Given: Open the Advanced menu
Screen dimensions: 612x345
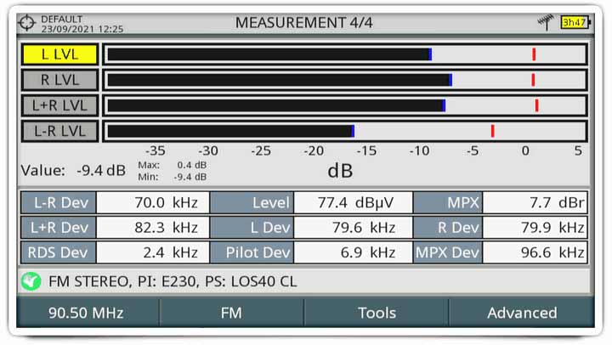Looking at the screenshot, I should pyautogui.click(x=522, y=313).
